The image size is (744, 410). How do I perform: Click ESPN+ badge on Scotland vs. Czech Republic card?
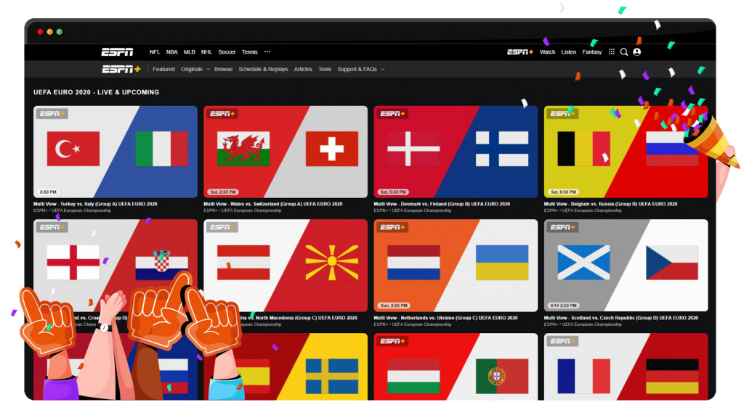point(562,228)
